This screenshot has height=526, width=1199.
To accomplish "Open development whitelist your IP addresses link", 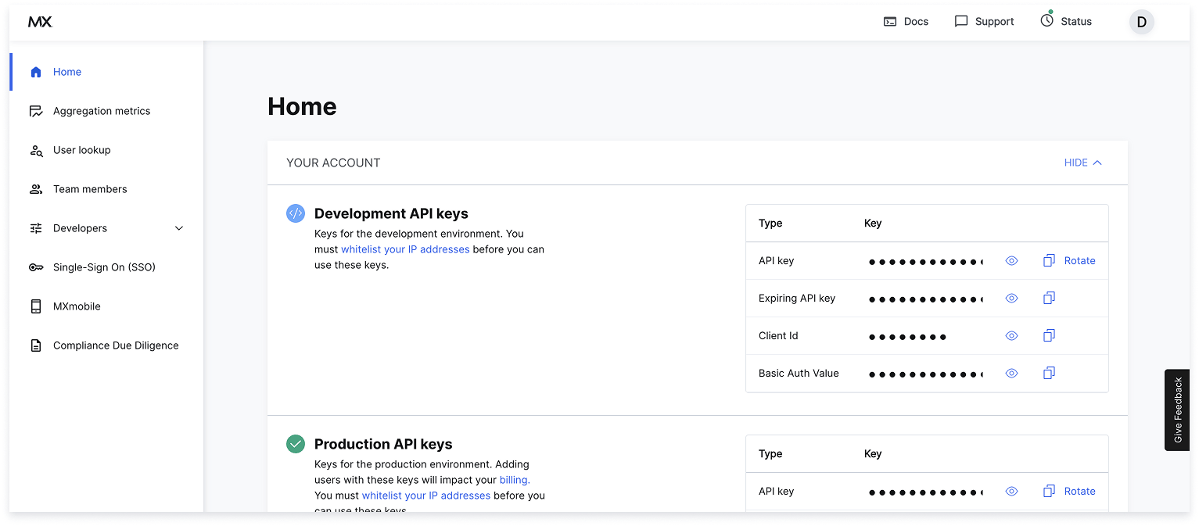I will click(x=405, y=249).
